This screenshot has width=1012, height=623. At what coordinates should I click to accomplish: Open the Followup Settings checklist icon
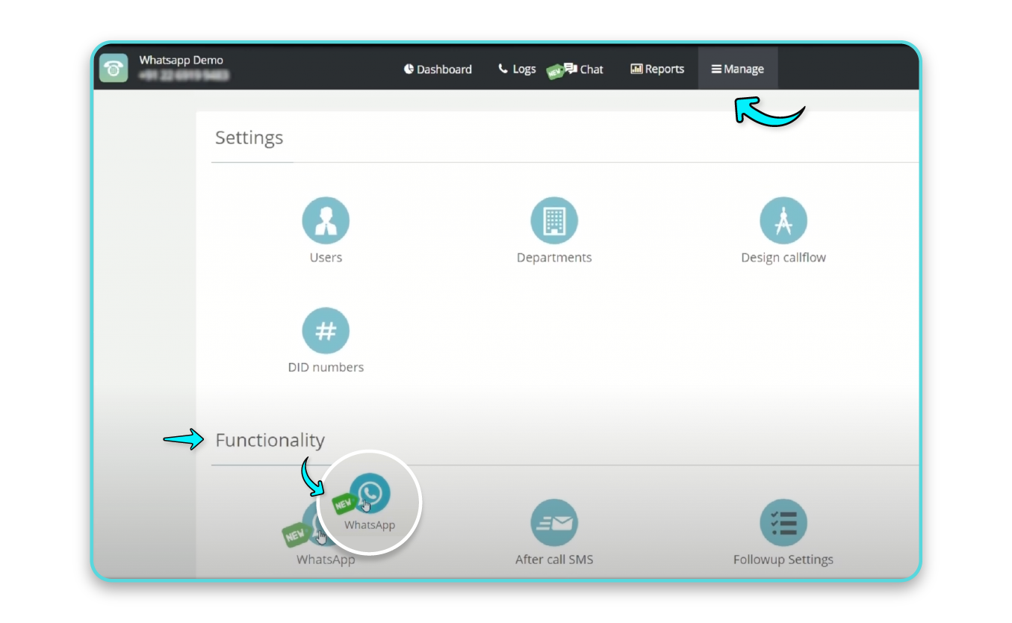[783, 522]
